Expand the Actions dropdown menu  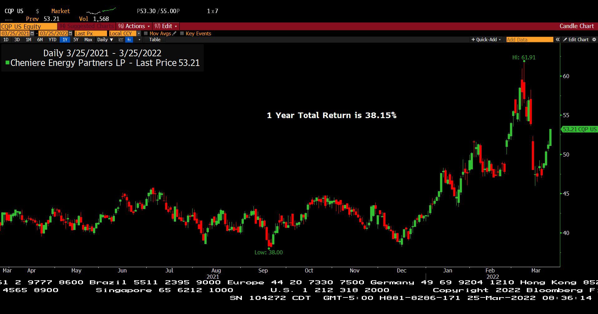134,26
